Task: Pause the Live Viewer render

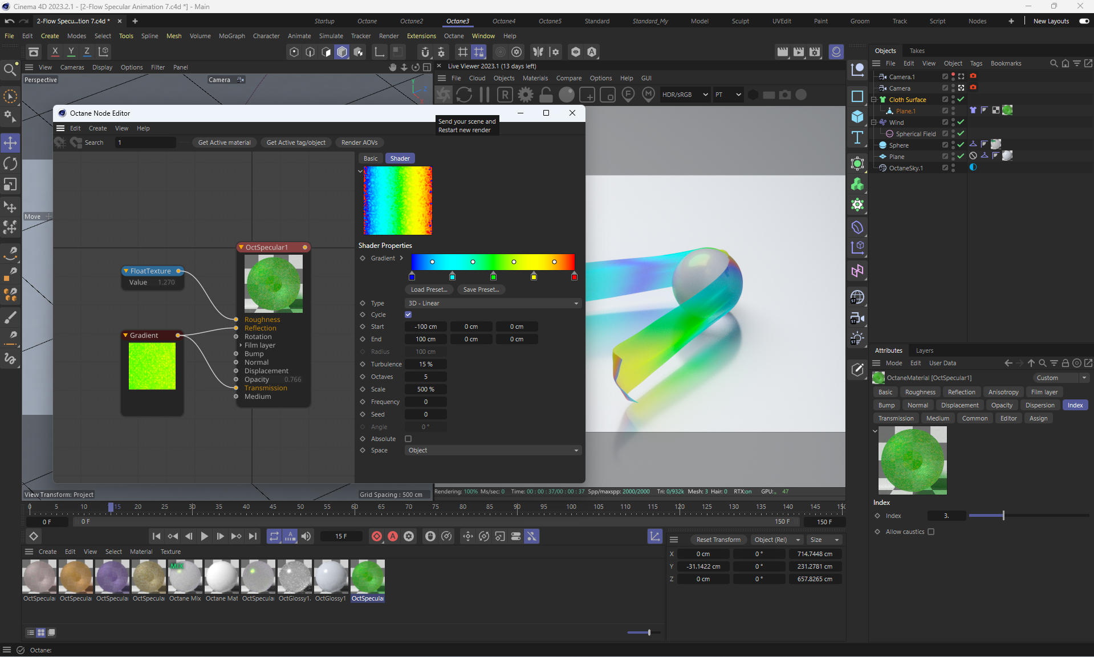Action: click(x=485, y=95)
